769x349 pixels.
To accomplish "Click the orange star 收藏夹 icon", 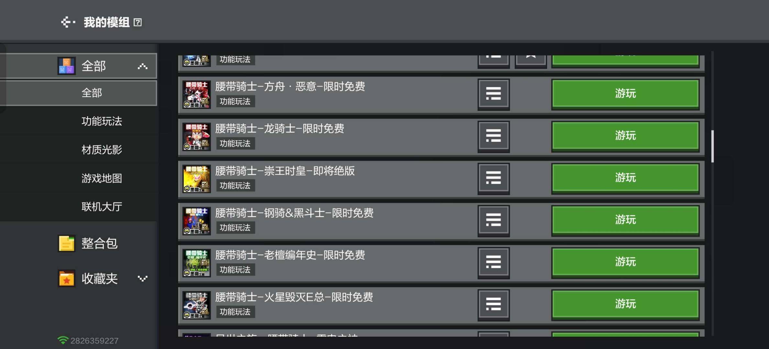I will 67,279.
